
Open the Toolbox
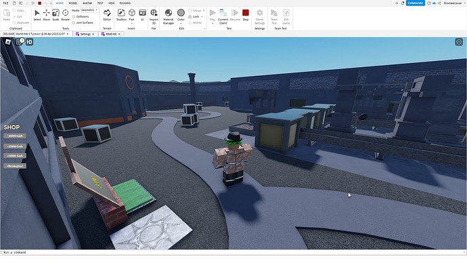pos(121,15)
